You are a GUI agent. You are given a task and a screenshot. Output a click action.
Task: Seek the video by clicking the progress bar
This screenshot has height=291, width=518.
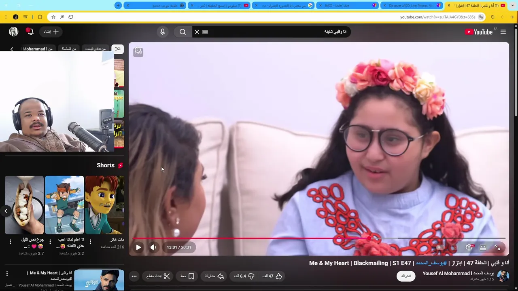tap(319, 238)
